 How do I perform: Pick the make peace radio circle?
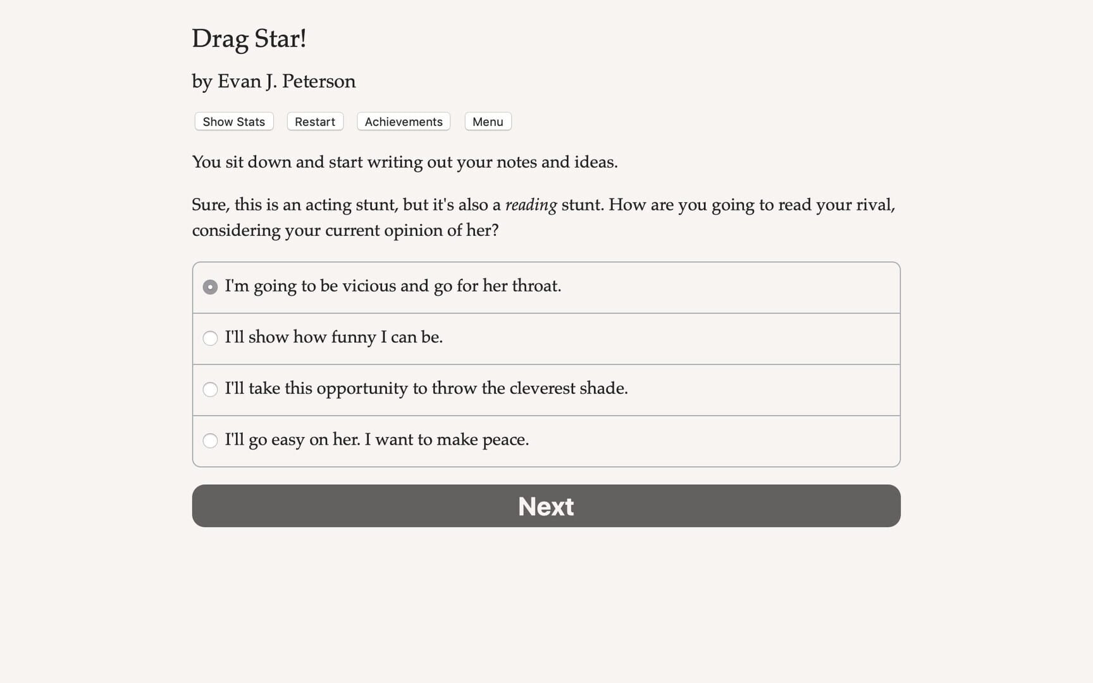(210, 441)
